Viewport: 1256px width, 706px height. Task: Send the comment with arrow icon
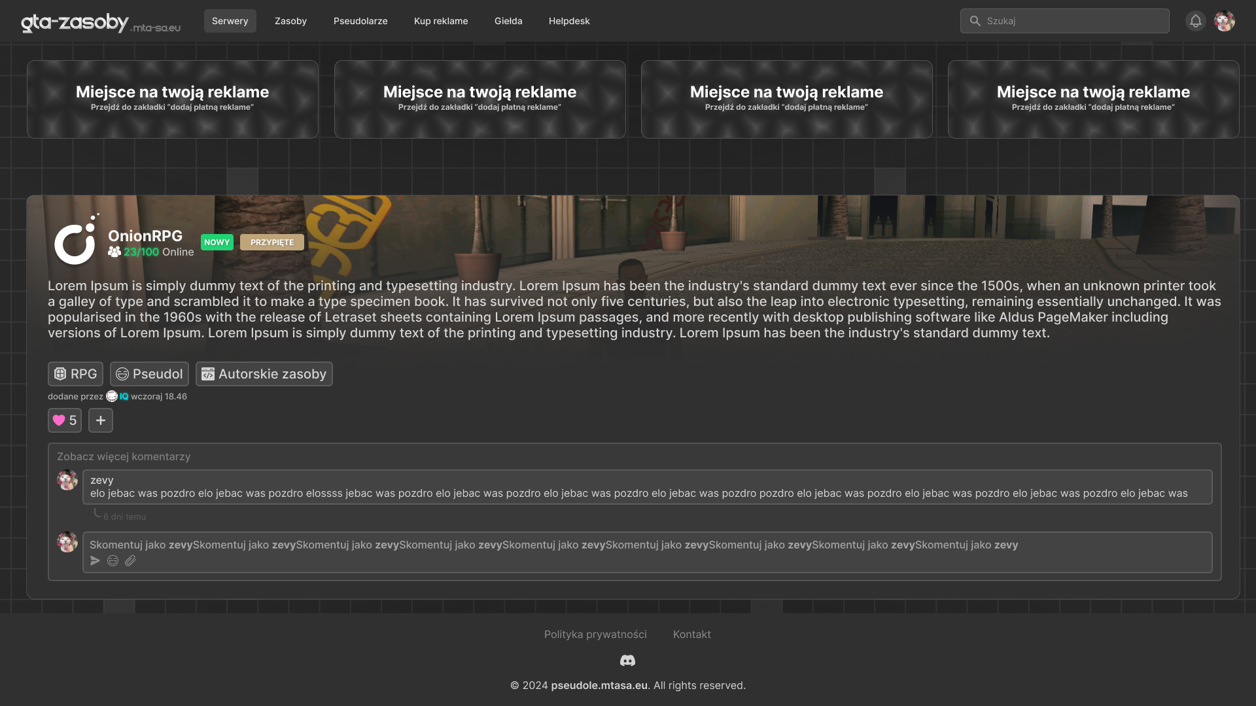[x=96, y=561]
